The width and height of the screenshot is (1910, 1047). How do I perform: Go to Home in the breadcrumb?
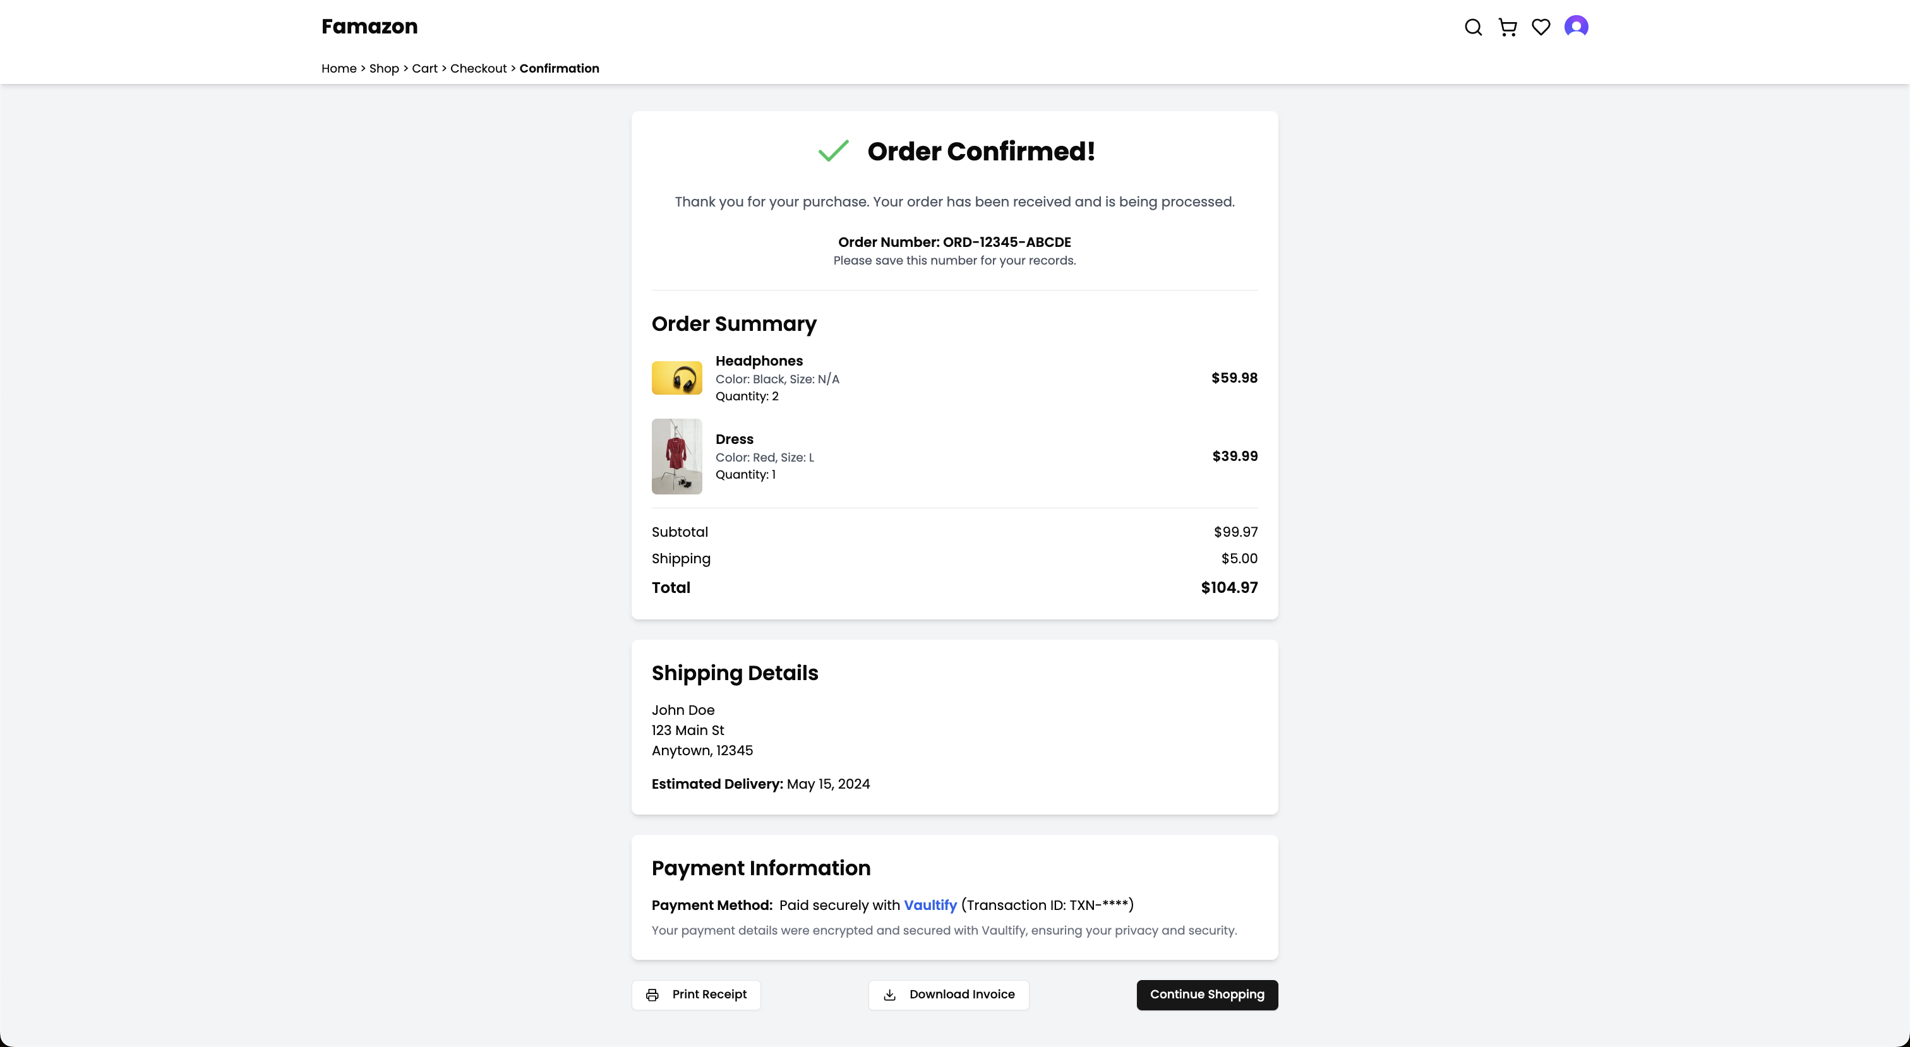point(339,68)
